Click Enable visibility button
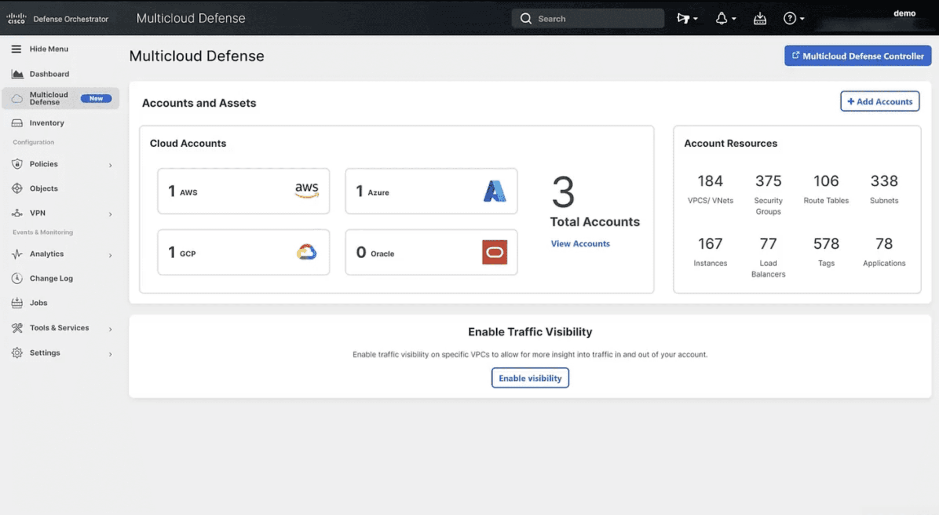This screenshot has width=939, height=515. point(530,378)
